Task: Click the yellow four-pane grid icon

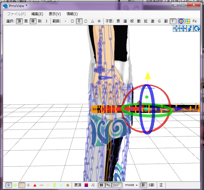Action: coord(188,21)
